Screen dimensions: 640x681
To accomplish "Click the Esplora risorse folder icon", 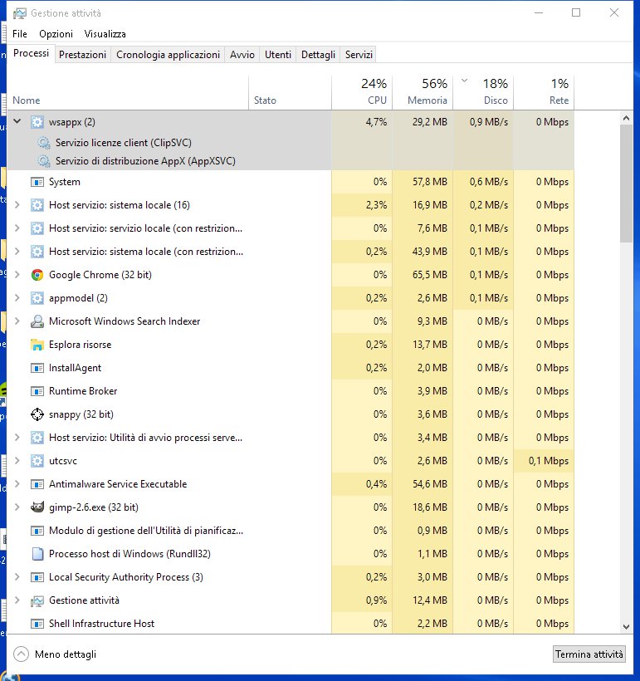I will pos(37,345).
